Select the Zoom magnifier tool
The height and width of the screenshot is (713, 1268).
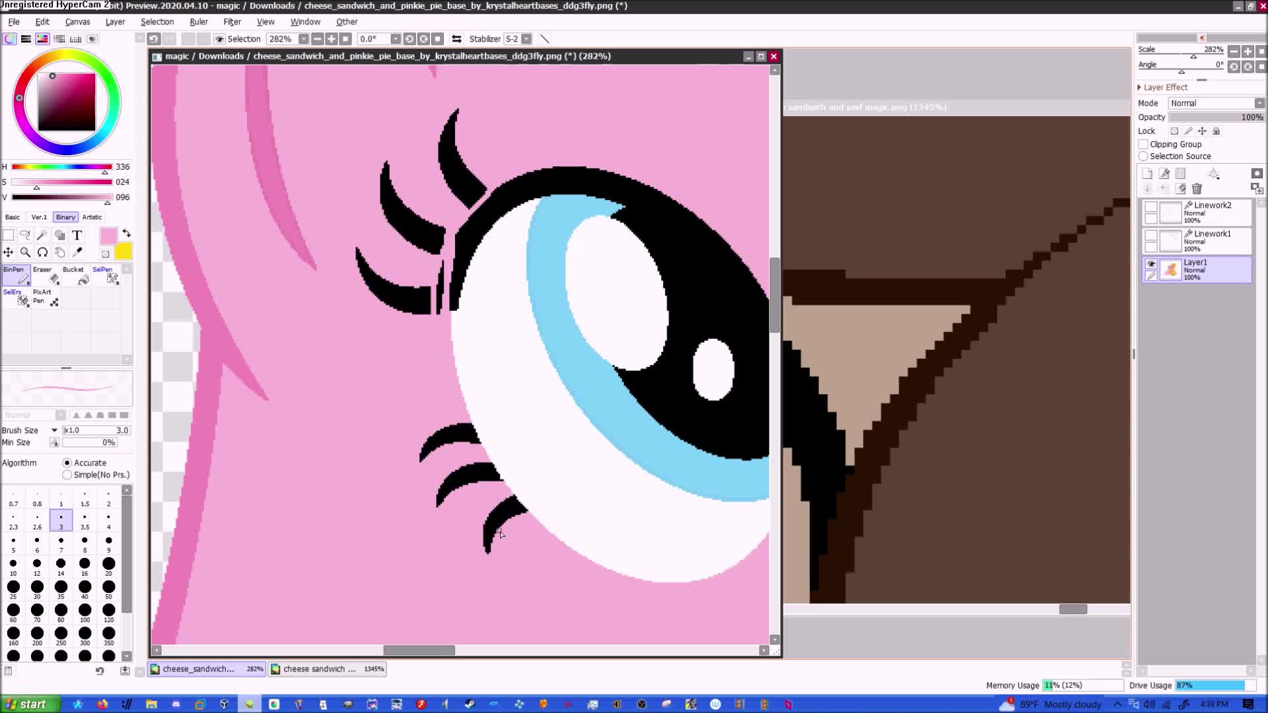click(x=25, y=252)
